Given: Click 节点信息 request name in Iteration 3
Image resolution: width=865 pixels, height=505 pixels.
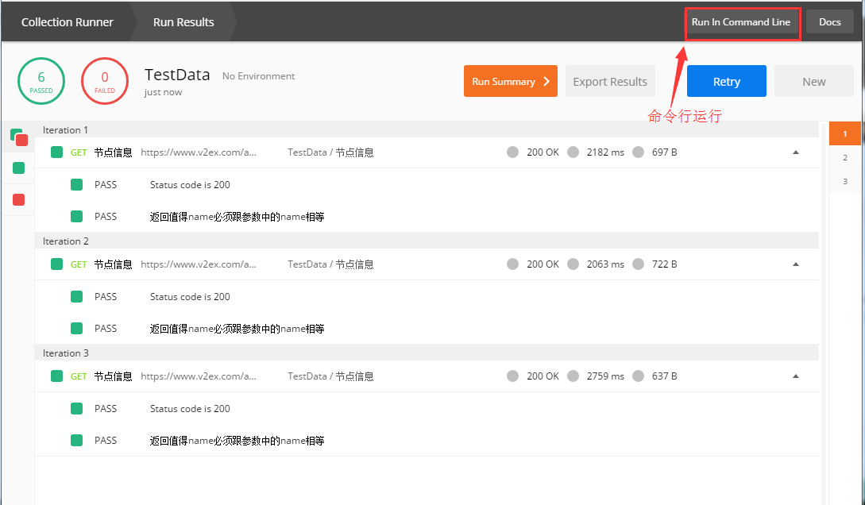Looking at the screenshot, I should pyautogui.click(x=113, y=376).
